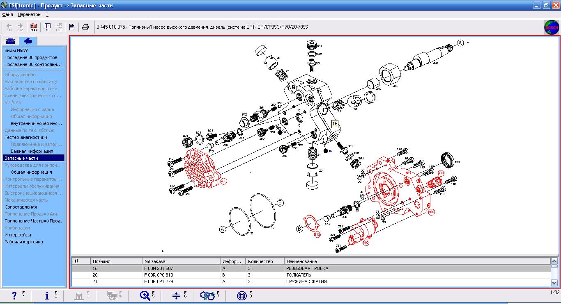Click the Количество column header
The image size is (561, 304).
[265, 261]
